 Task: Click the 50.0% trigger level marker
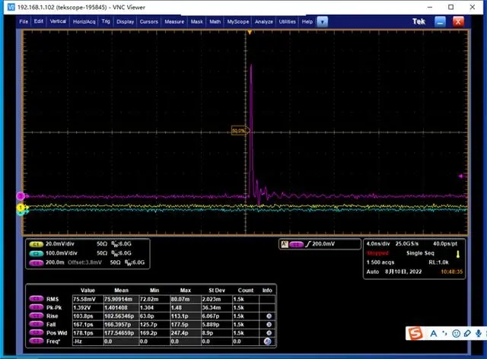coord(239,131)
